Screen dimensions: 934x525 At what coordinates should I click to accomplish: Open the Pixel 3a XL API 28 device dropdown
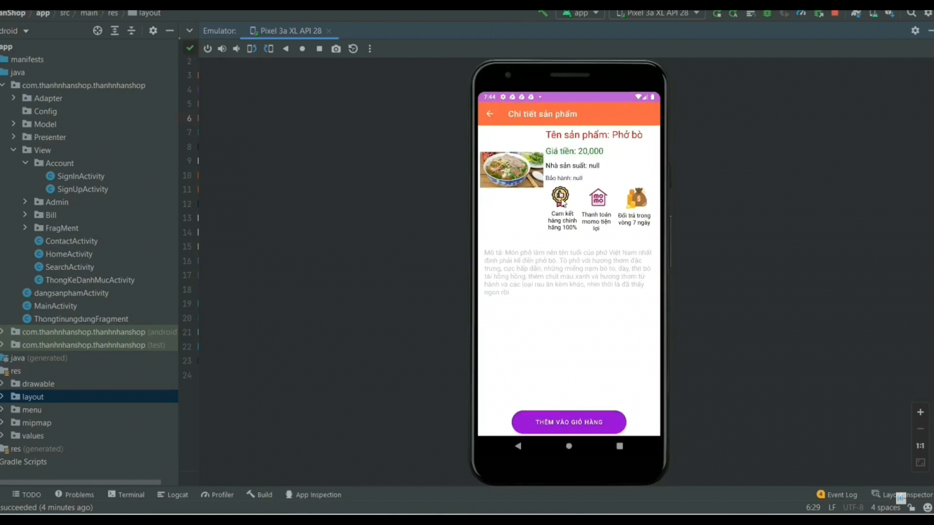(x=657, y=13)
